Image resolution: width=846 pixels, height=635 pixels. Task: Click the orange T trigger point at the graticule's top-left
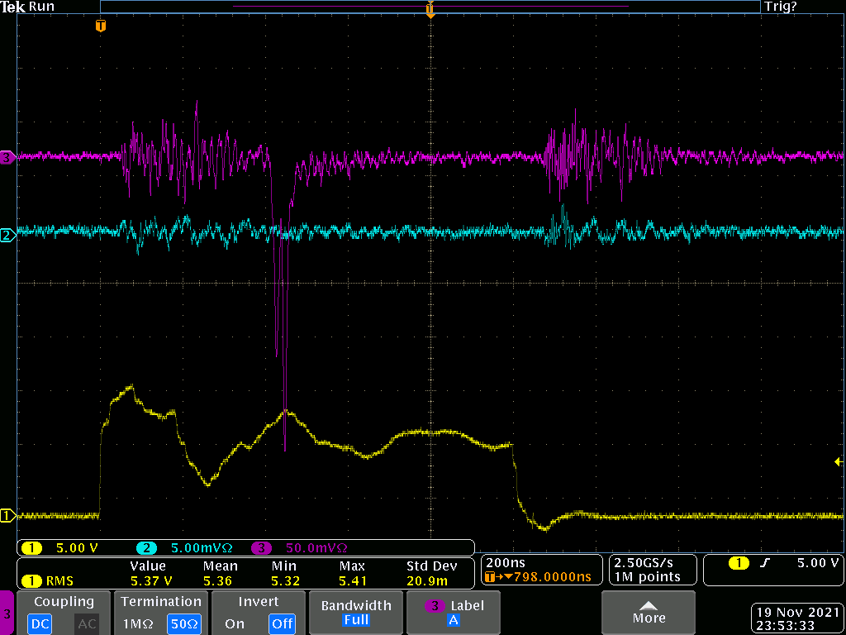[101, 26]
